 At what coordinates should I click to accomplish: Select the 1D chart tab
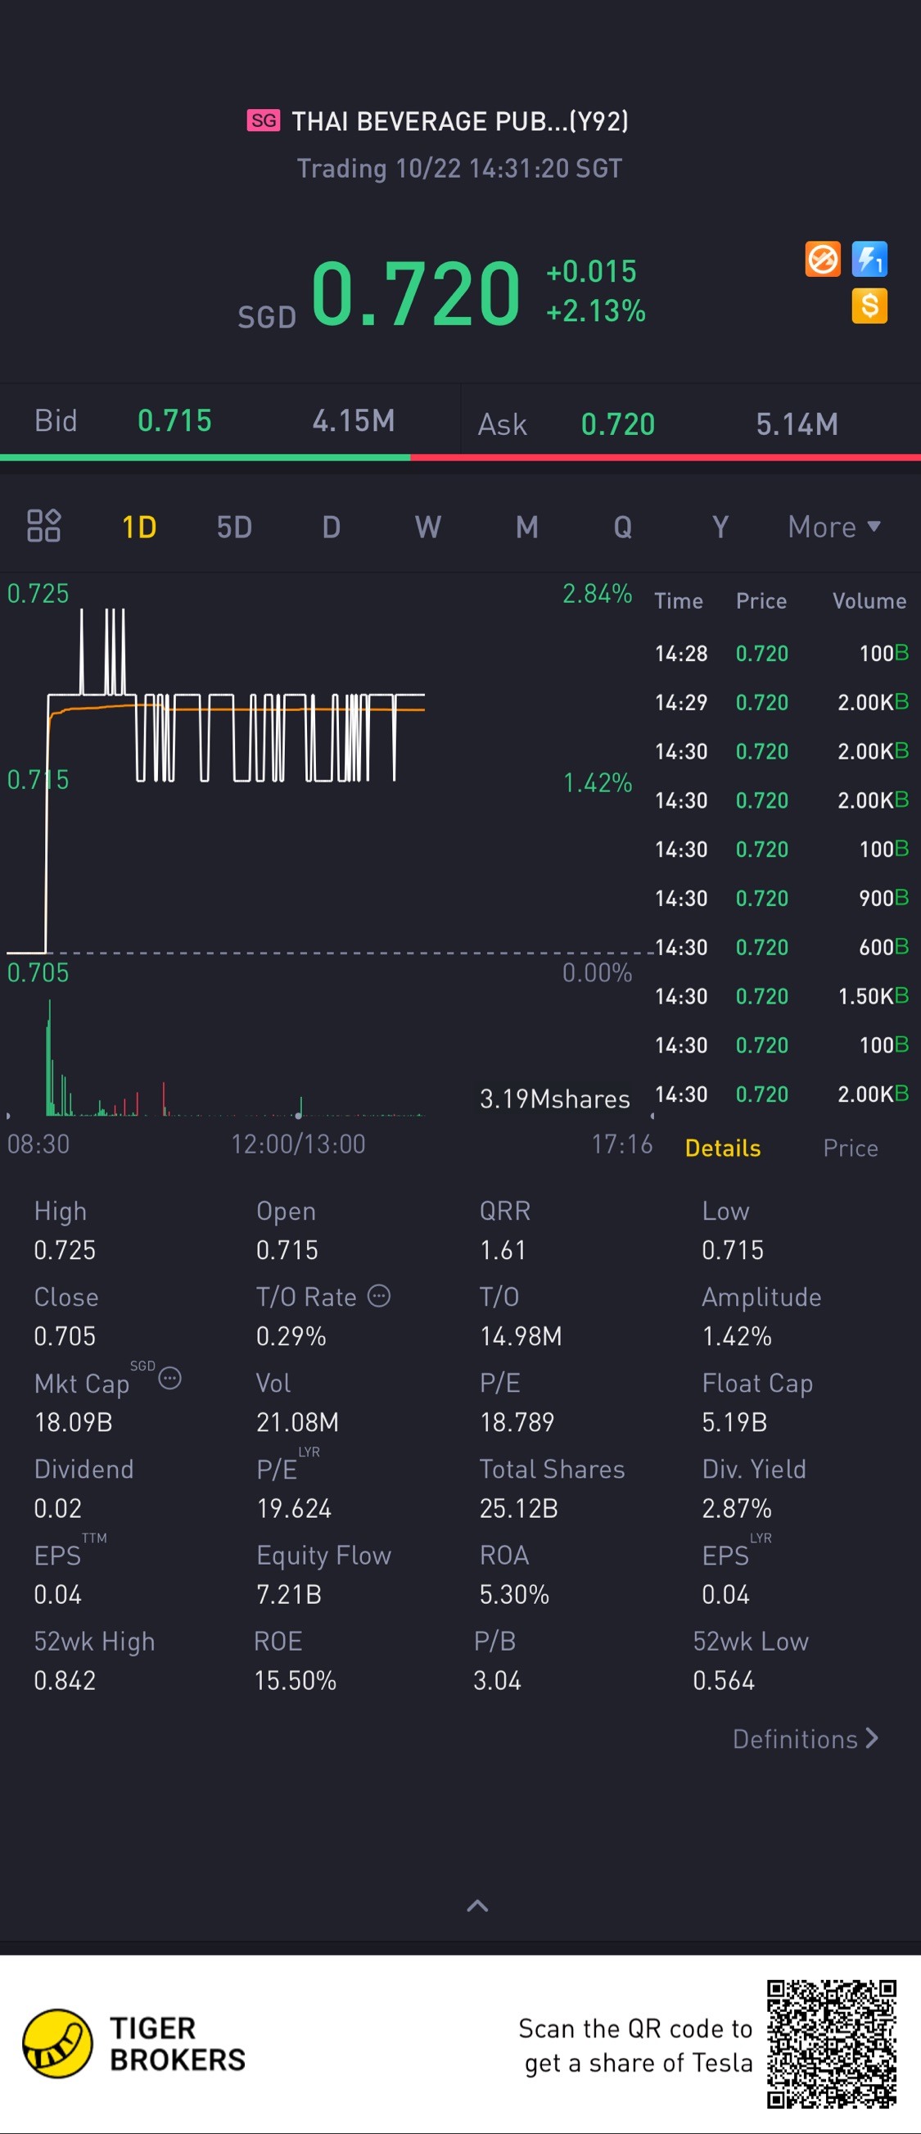pos(139,527)
